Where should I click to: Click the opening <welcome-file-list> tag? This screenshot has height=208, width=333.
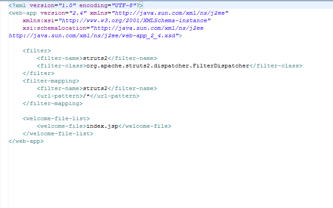pos(56,118)
